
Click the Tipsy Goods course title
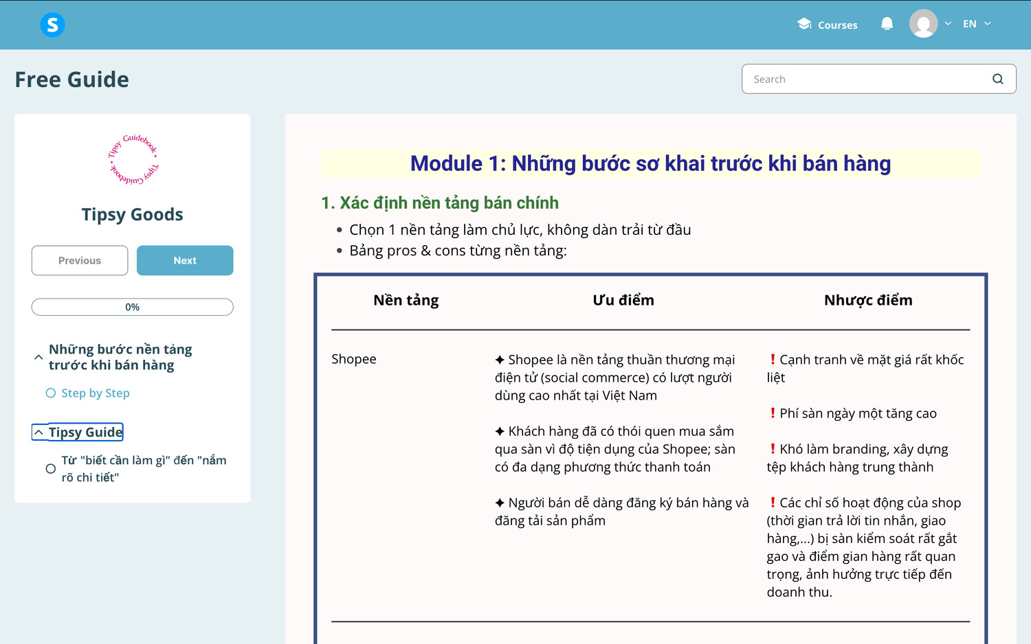tap(133, 215)
